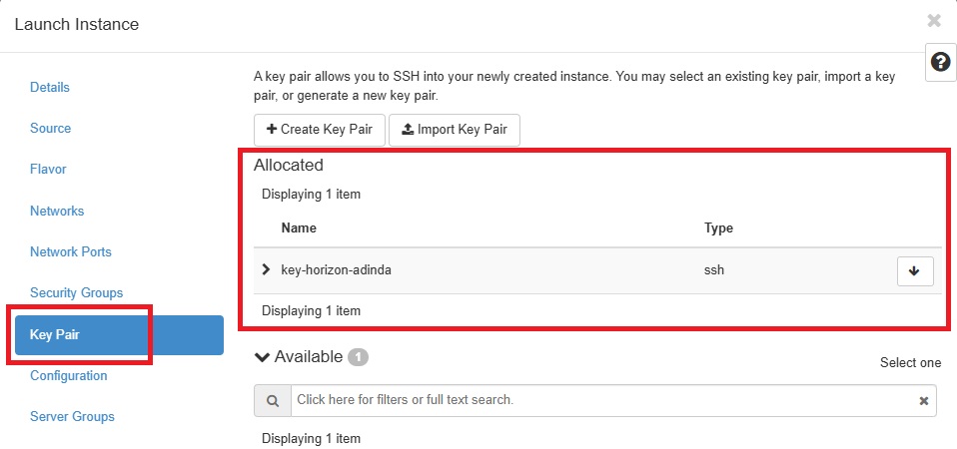Switch to Server Groups step
The image size is (957, 449).
tap(72, 417)
